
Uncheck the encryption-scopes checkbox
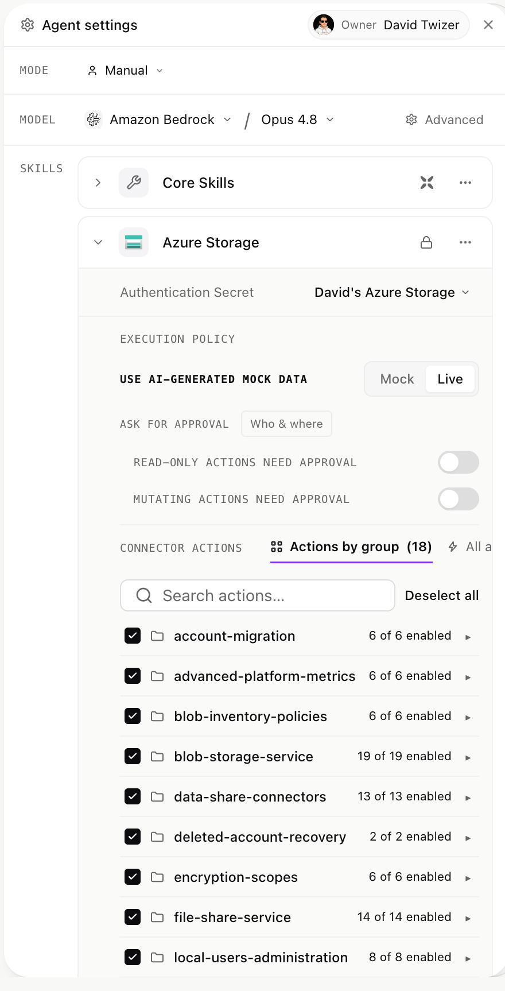click(x=133, y=877)
